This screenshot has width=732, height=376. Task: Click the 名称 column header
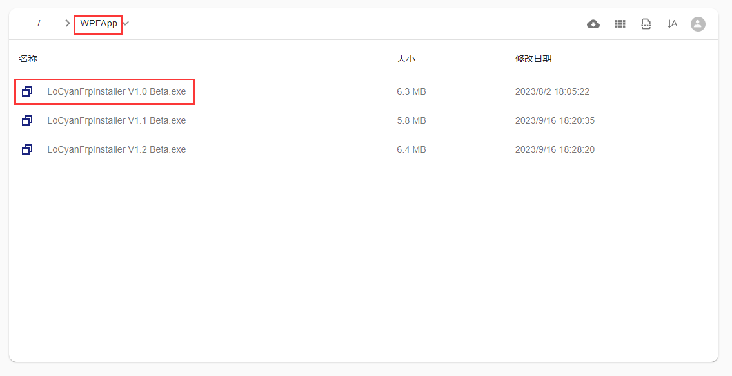click(x=28, y=59)
